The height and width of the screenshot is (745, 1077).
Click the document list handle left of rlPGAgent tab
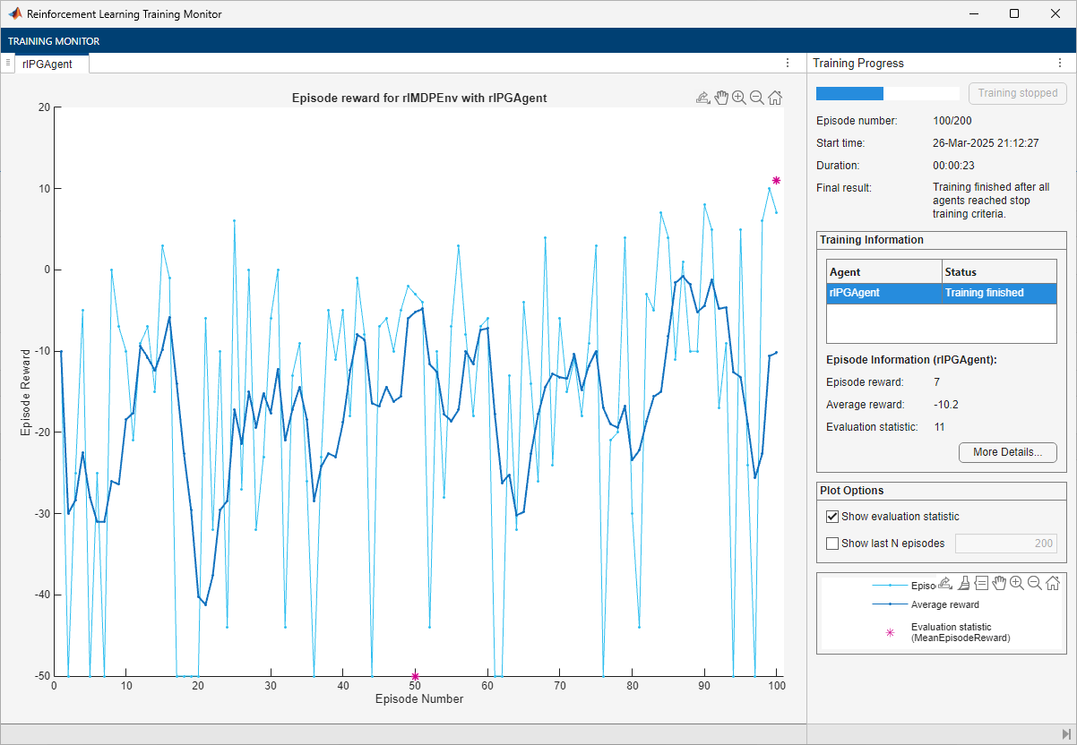[8, 63]
